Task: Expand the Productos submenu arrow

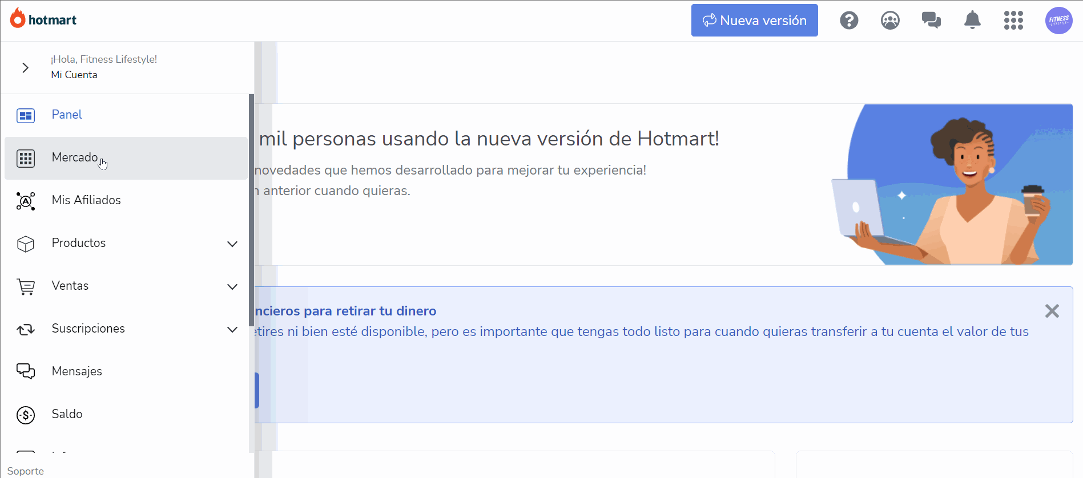Action: click(x=232, y=244)
